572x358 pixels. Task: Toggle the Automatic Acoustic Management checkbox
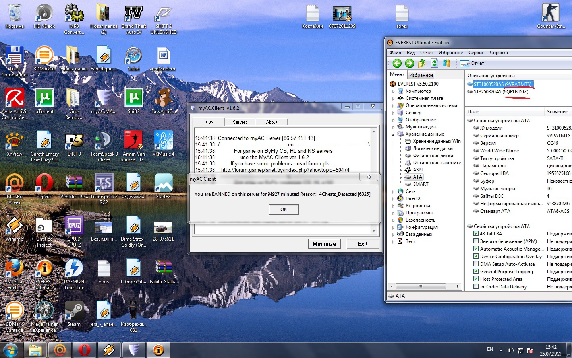(476, 249)
